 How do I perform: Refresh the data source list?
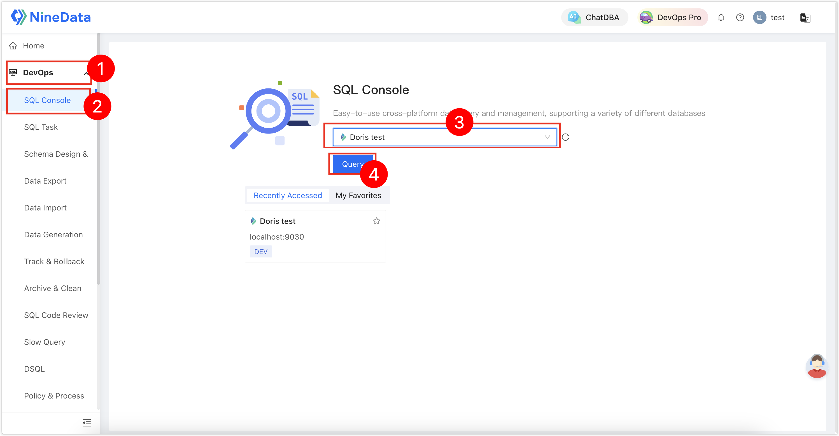565,137
